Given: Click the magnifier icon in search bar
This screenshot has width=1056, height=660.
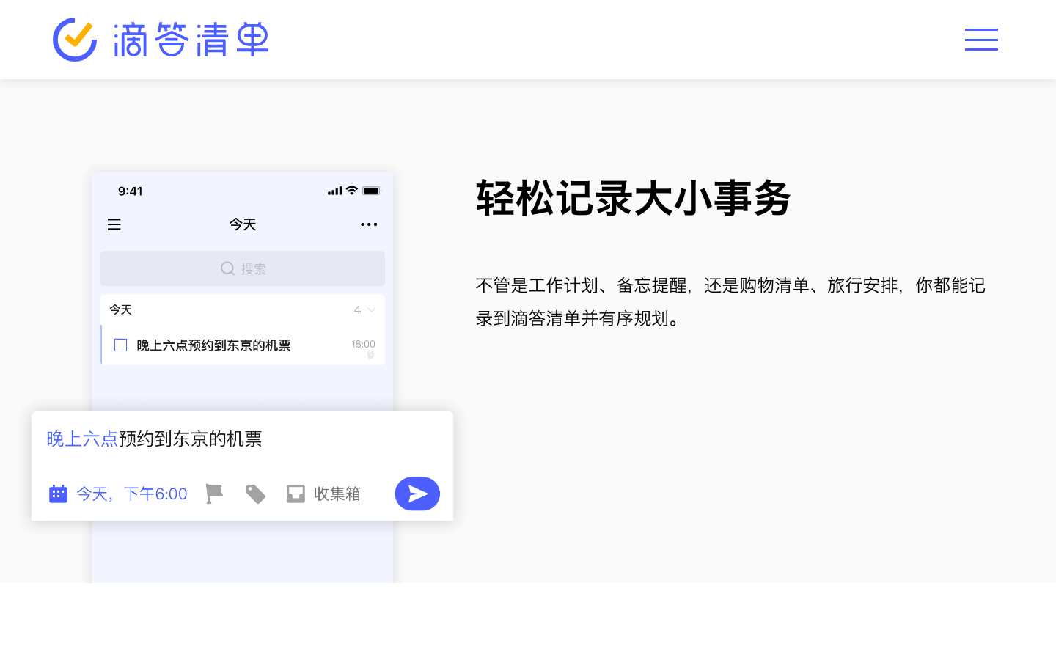Looking at the screenshot, I should click(x=228, y=268).
